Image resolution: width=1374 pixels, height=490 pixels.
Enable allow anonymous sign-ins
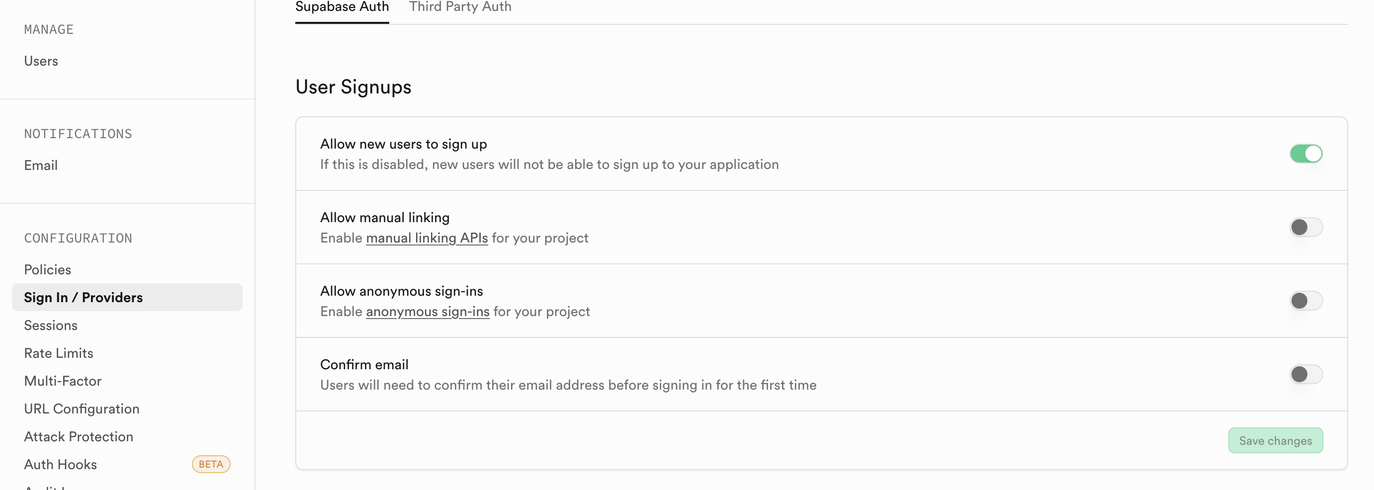coord(1306,300)
